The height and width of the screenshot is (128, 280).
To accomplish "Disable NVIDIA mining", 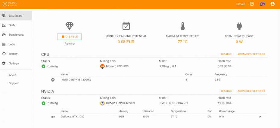I will 226,91.
